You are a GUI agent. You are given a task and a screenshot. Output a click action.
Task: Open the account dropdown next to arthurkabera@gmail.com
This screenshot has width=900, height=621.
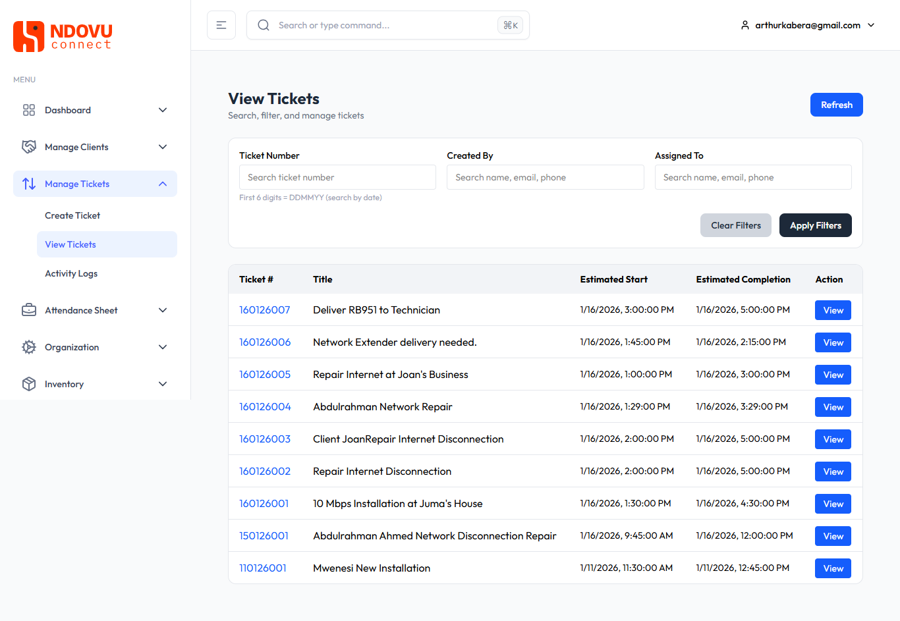point(871,25)
